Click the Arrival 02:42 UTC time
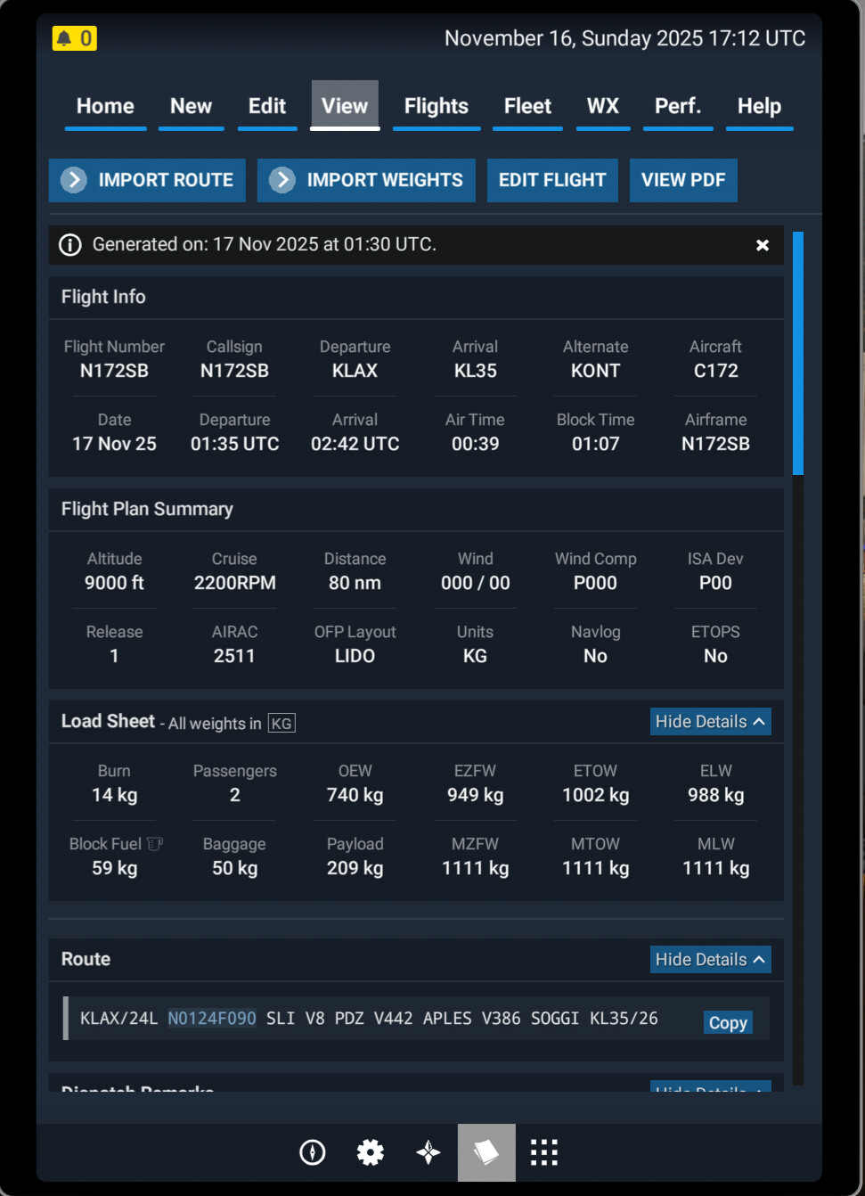 coord(355,444)
